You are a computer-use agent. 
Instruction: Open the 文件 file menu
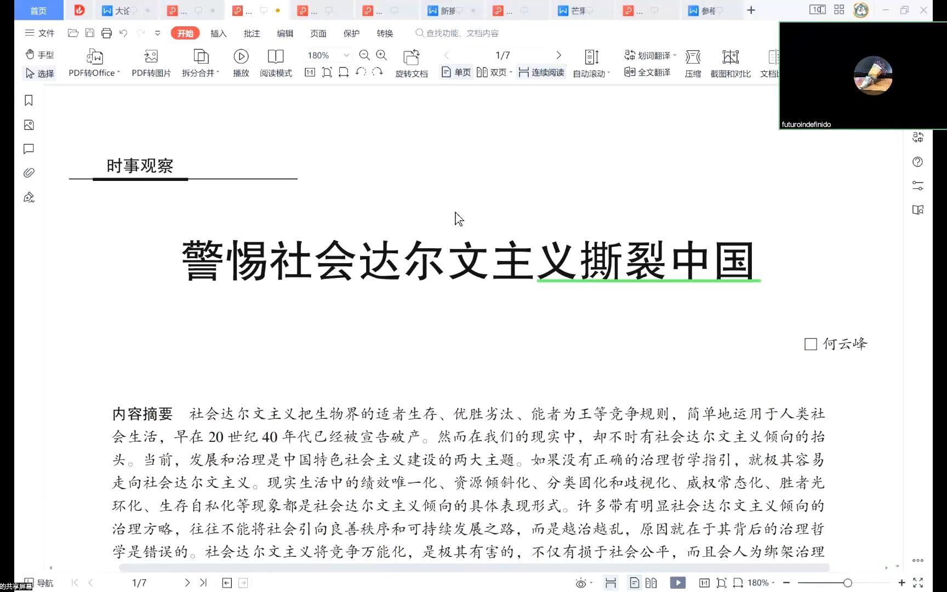39,33
